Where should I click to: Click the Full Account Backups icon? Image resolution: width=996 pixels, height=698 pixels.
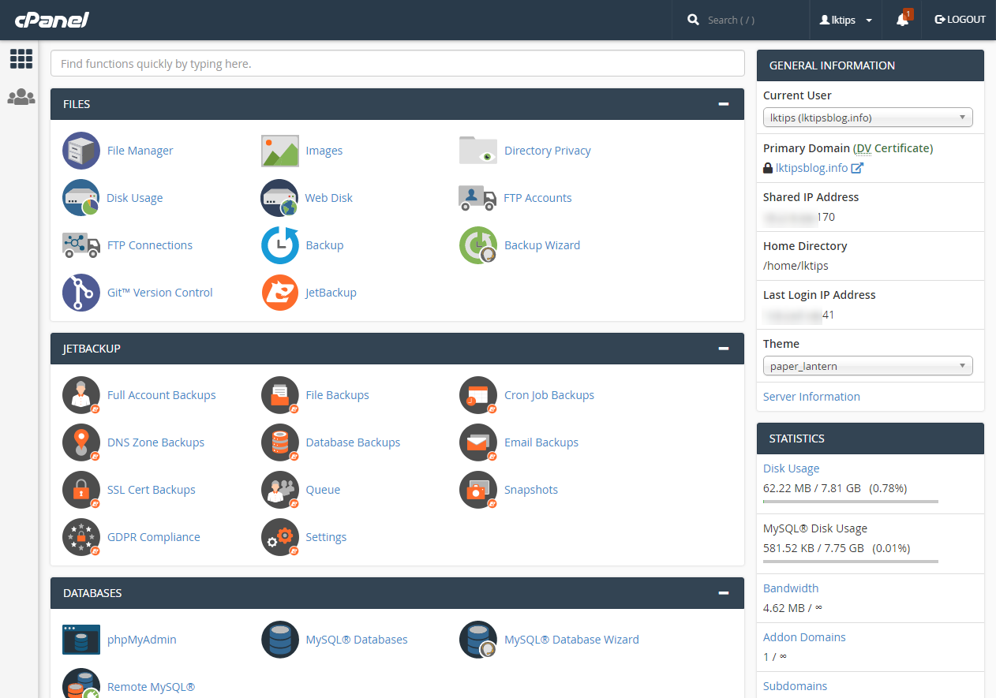[x=81, y=395]
